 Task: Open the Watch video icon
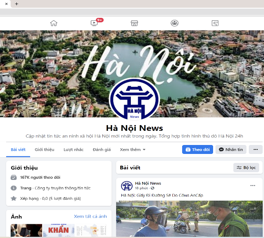click(94, 23)
